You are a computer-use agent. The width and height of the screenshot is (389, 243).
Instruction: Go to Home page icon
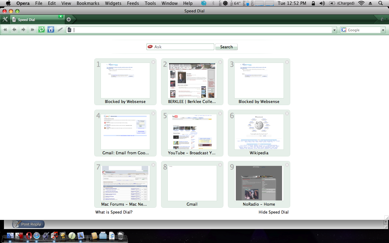[51, 29]
